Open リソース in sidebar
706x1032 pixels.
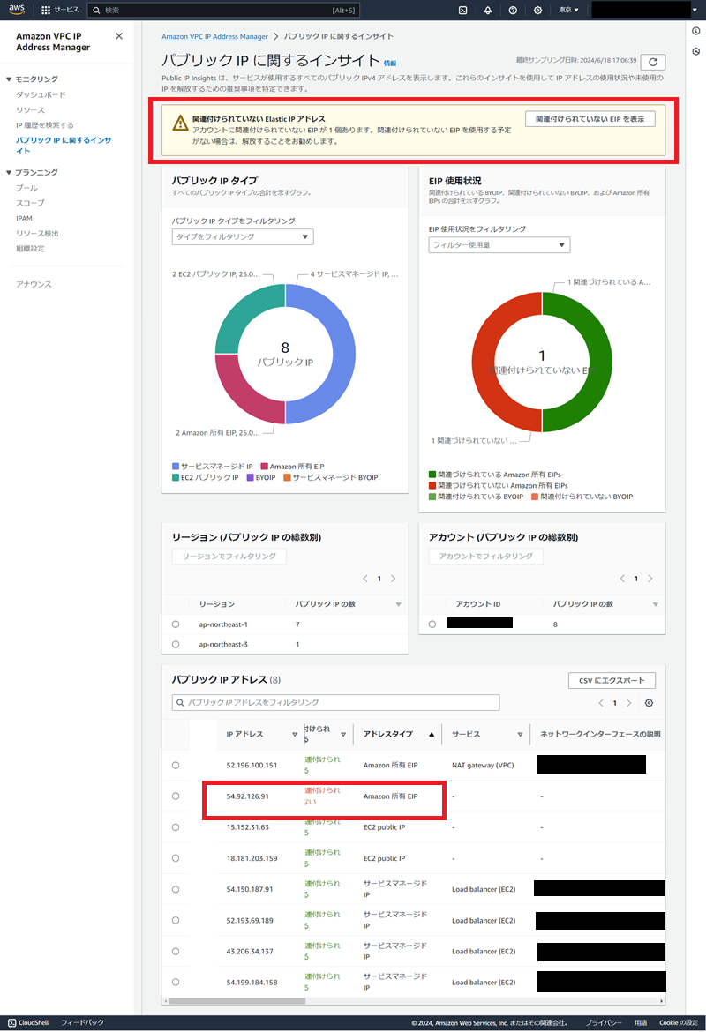click(x=30, y=110)
